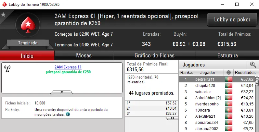
Task: Toggle the favorite star for this tournament
Action: click(x=3, y=14)
